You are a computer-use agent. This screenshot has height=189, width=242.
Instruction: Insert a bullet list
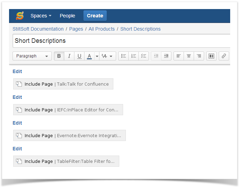point(123,56)
